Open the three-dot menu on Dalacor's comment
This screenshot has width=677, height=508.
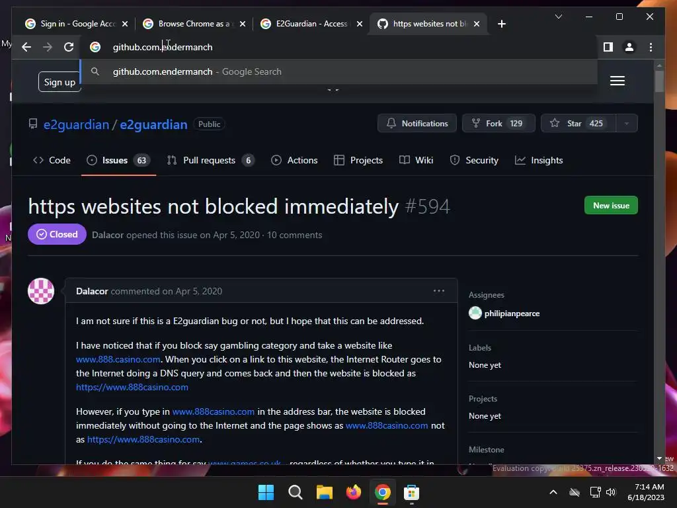(439, 291)
